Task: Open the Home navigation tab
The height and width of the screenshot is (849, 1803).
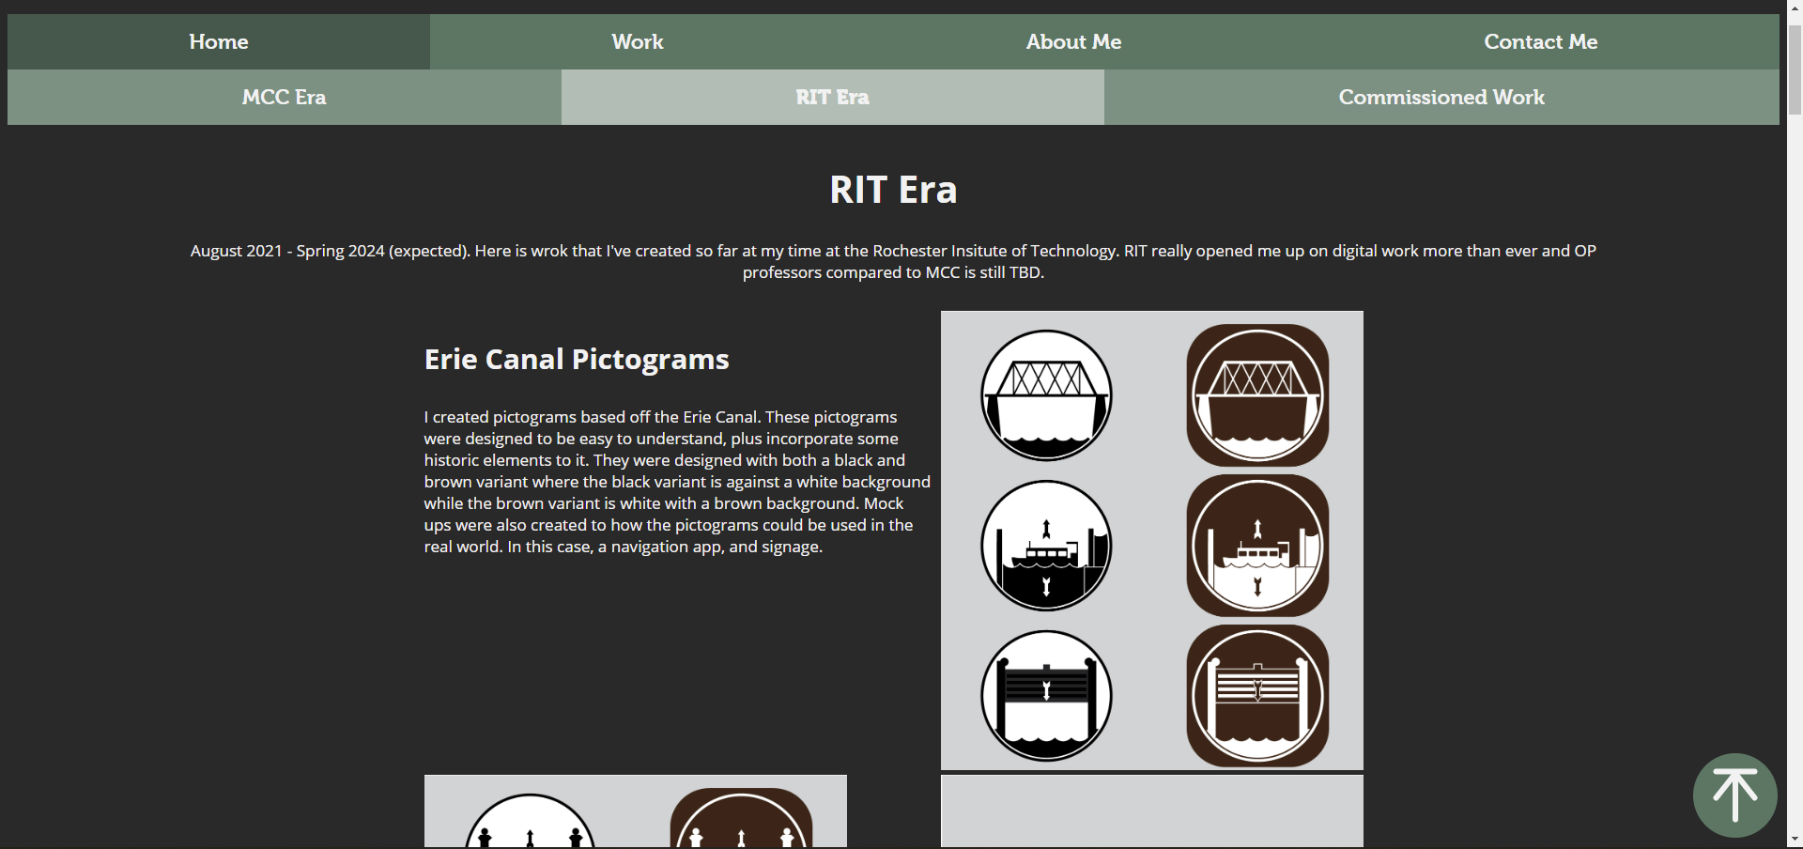Action: point(219,41)
